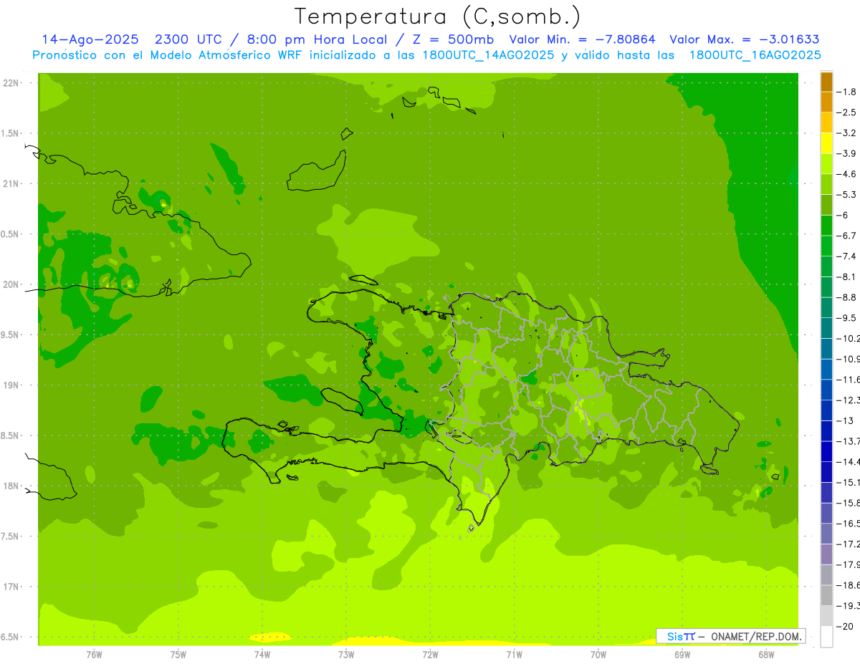This screenshot has height=664, width=860.
Task: Click the "69W" longitude label
Action: click(x=682, y=654)
